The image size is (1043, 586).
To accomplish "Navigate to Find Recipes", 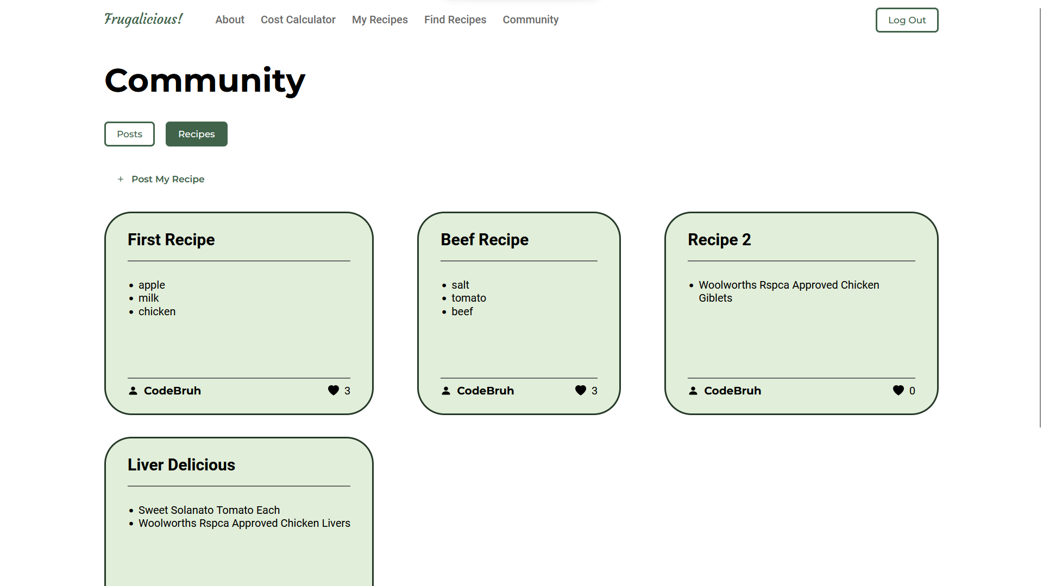I will pos(455,20).
